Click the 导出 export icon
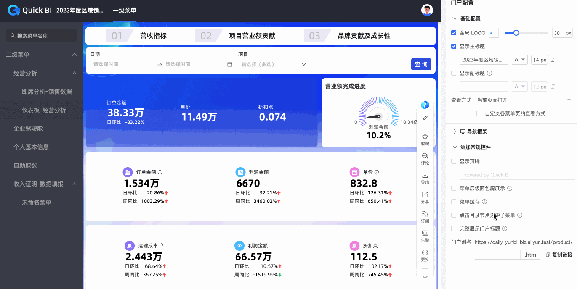Viewport: 577px width, 289px height. click(x=425, y=175)
